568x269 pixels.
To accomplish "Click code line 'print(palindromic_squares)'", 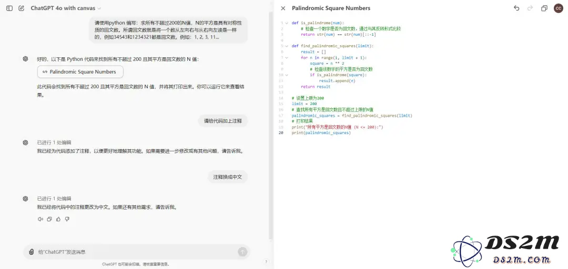I will 321,133.
